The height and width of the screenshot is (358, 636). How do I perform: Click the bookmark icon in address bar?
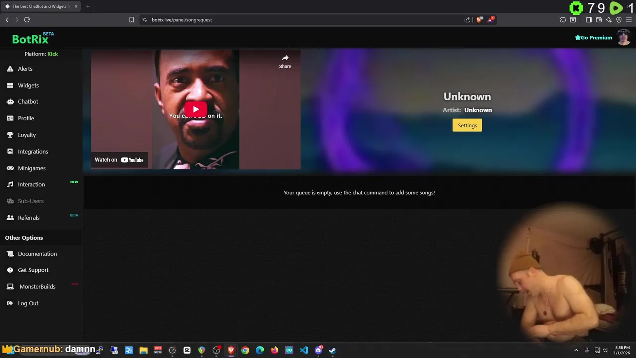pos(131,20)
